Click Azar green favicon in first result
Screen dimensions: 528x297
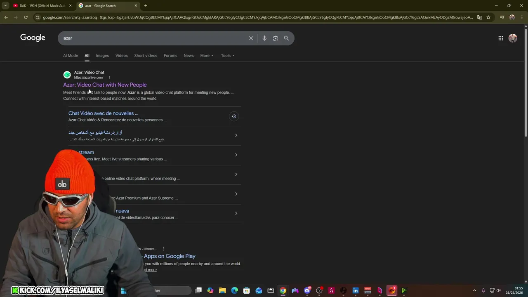click(67, 75)
